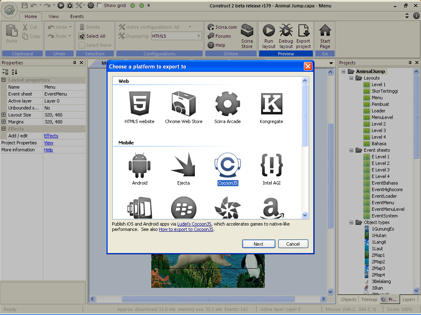Screen dimensions: 421x315
Task: Click the about info icon
Action: tap(416, 16)
